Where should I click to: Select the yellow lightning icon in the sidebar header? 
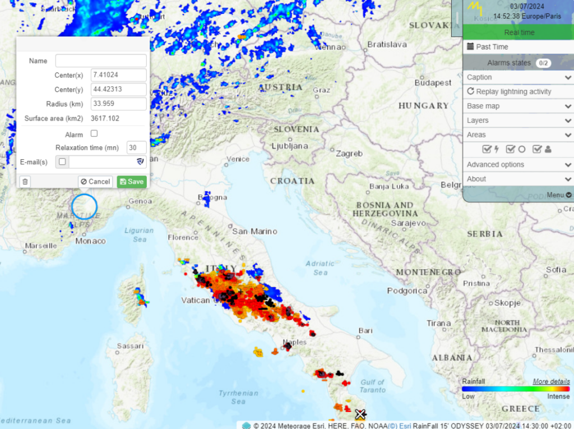pyautogui.click(x=475, y=8)
